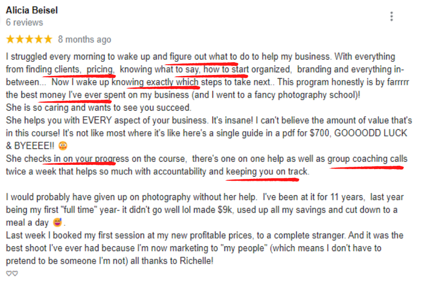Screen dimensions: 422x281
Task: Click the "6 reviews" count
Action: (x=24, y=22)
